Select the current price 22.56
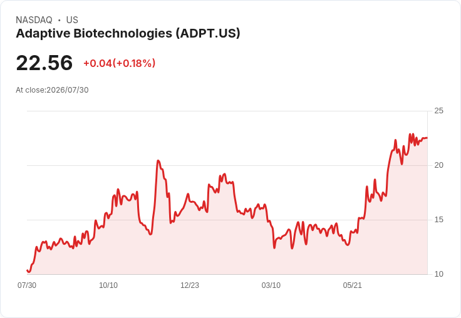 pos(44,63)
